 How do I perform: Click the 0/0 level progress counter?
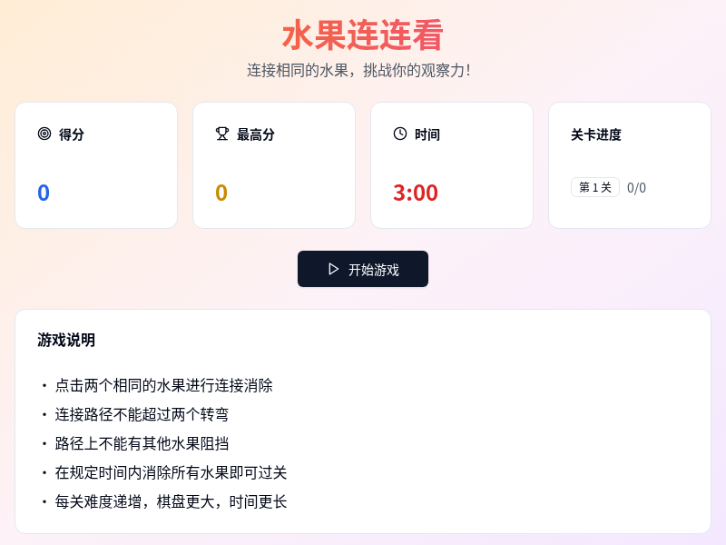(636, 188)
